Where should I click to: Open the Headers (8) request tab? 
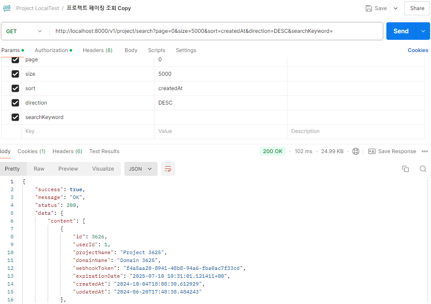[98, 50]
